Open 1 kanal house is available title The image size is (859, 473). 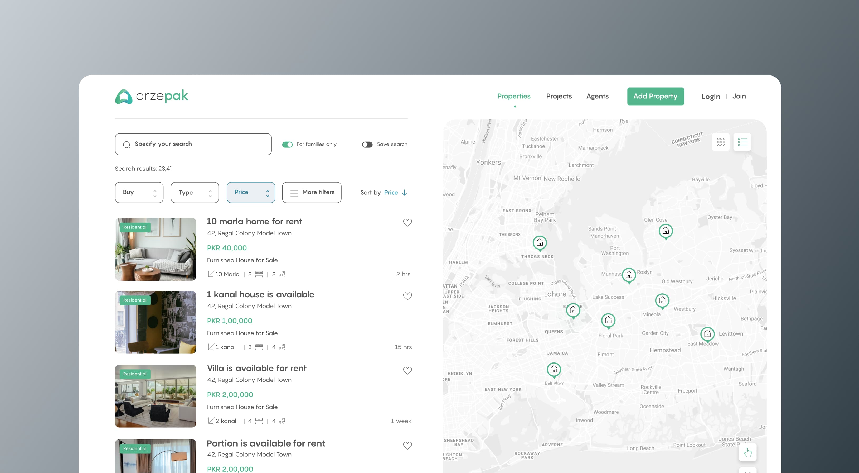260,294
